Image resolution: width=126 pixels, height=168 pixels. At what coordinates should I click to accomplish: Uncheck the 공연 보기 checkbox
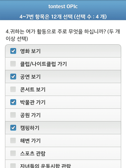(13, 77)
